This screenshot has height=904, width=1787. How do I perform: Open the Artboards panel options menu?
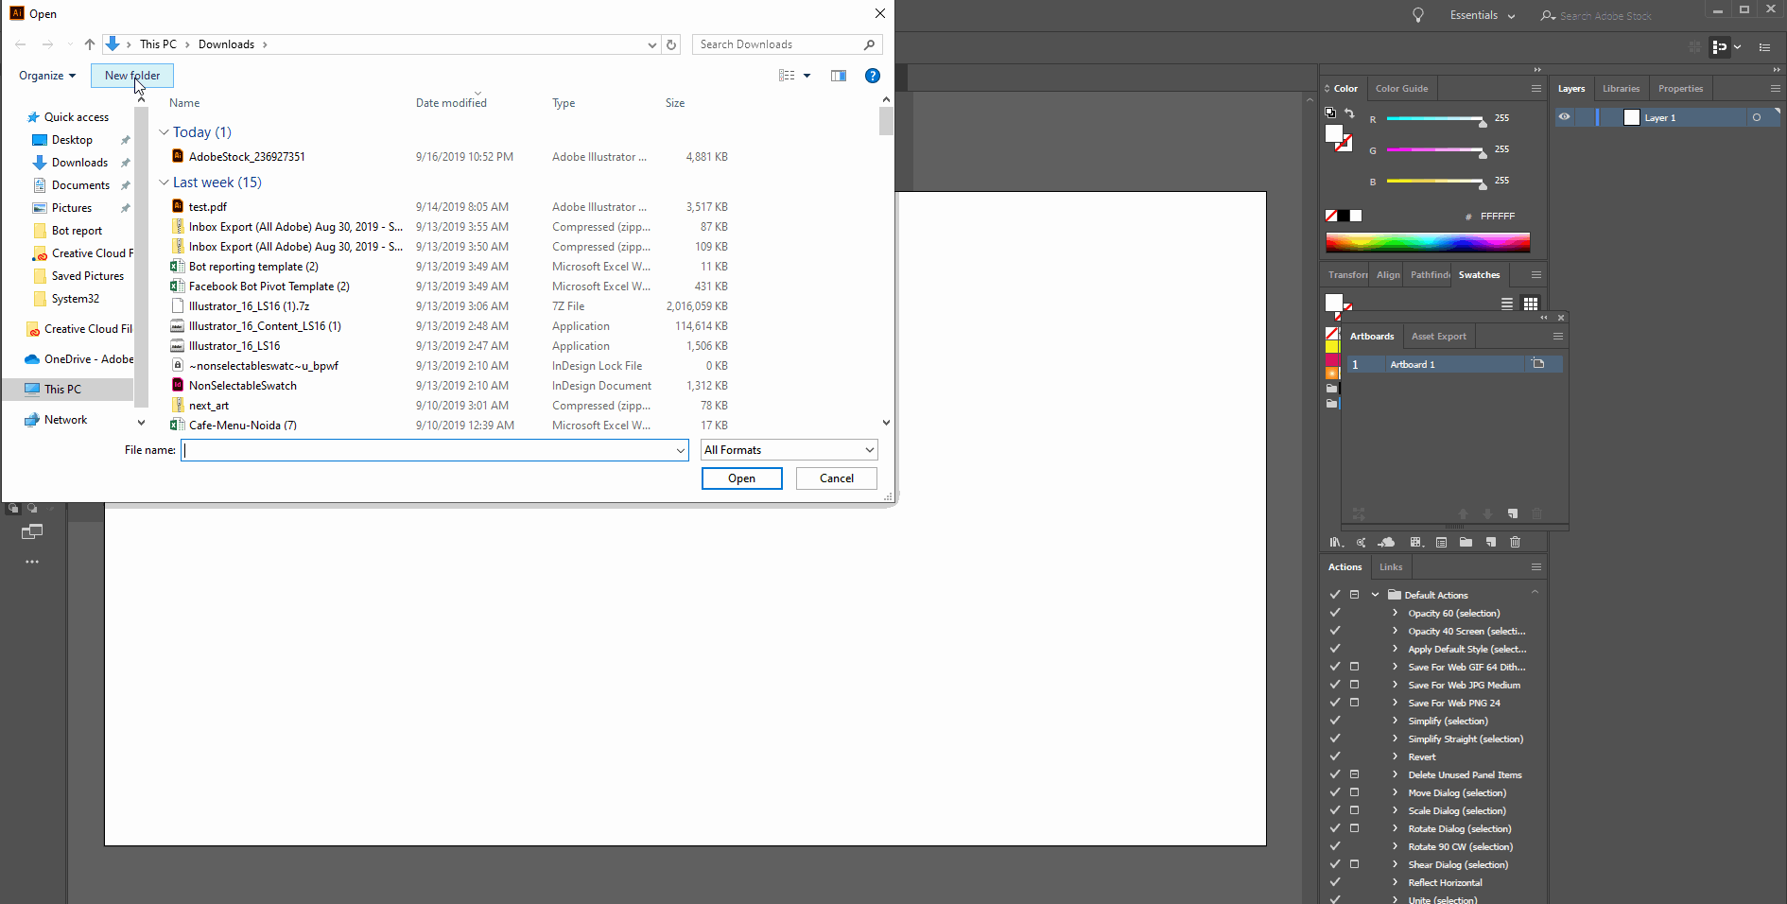click(1558, 336)
